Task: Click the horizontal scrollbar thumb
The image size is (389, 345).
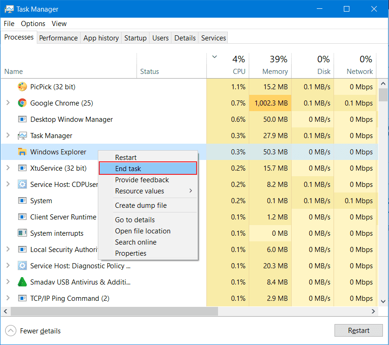Action: click(114, 312)
